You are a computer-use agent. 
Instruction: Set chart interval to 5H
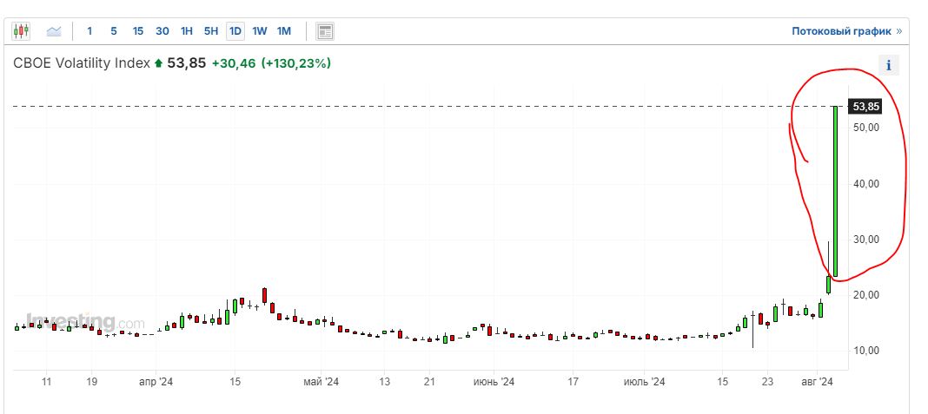(x=210, y=31)
